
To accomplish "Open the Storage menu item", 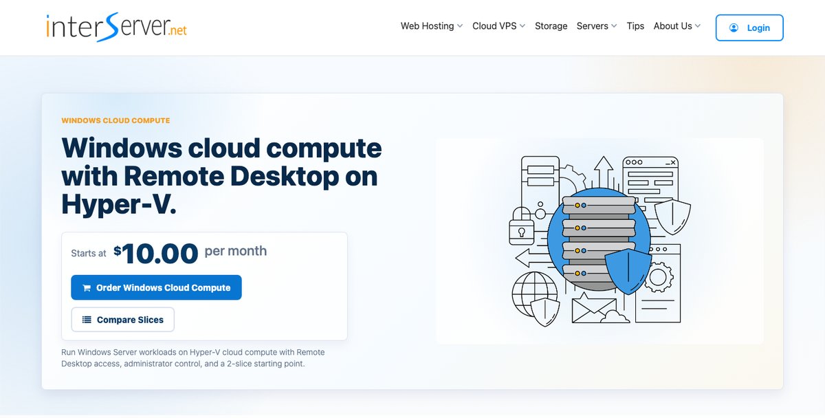I will [551, 26].
